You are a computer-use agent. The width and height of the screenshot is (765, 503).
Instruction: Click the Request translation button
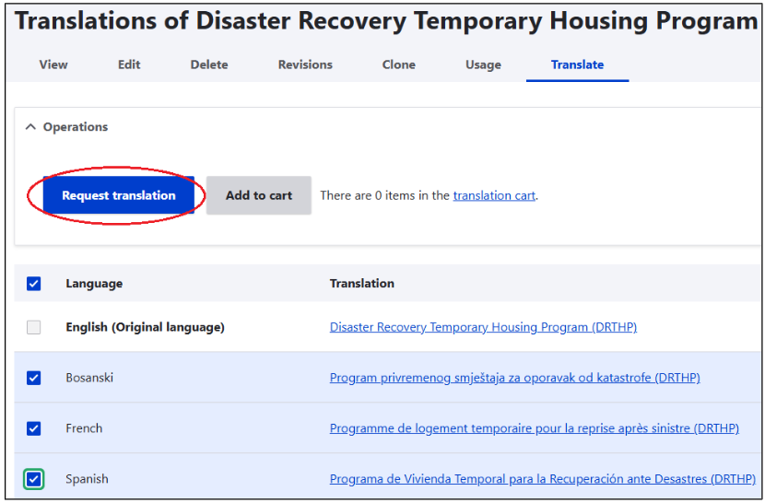pos(119,195)
